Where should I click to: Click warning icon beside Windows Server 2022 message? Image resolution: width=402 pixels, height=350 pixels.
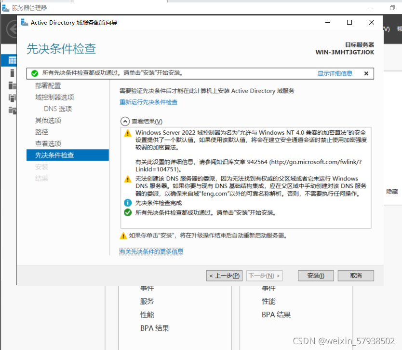pos(128,133)
